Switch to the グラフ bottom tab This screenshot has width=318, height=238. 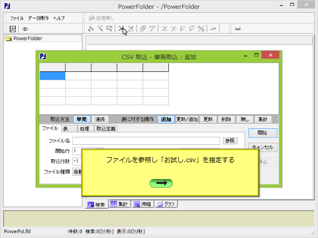click(x=166, y=204)
